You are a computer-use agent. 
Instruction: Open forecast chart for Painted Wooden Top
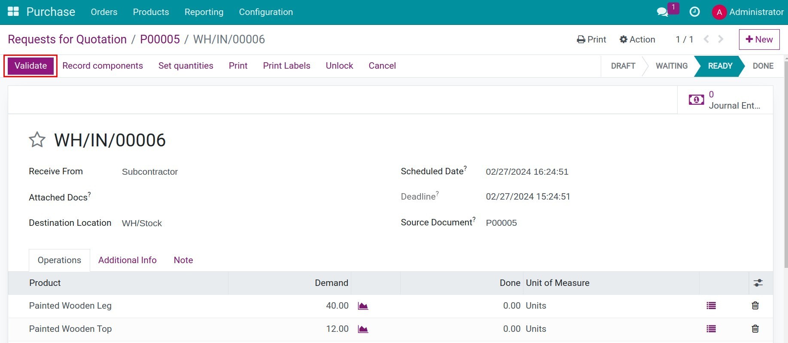click(x=363, y=329)
